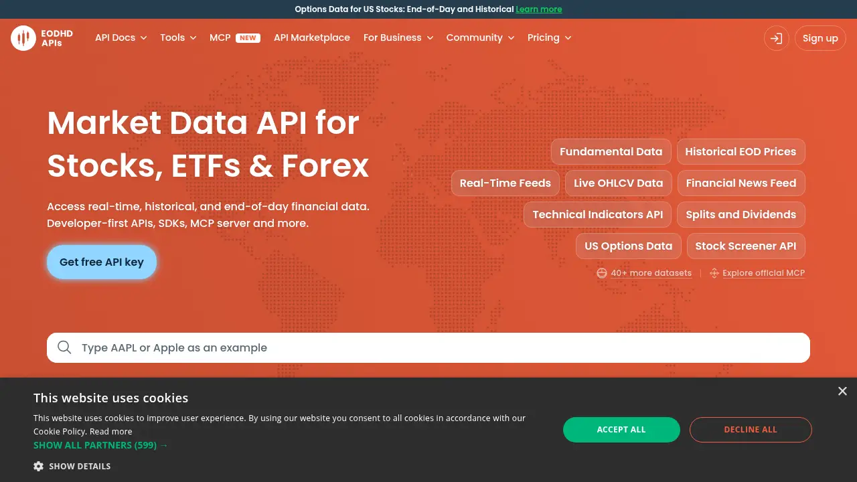Expand Show Details in cookie banner
The width and height of the screenshot is (857, 482).
coord(72,466)
